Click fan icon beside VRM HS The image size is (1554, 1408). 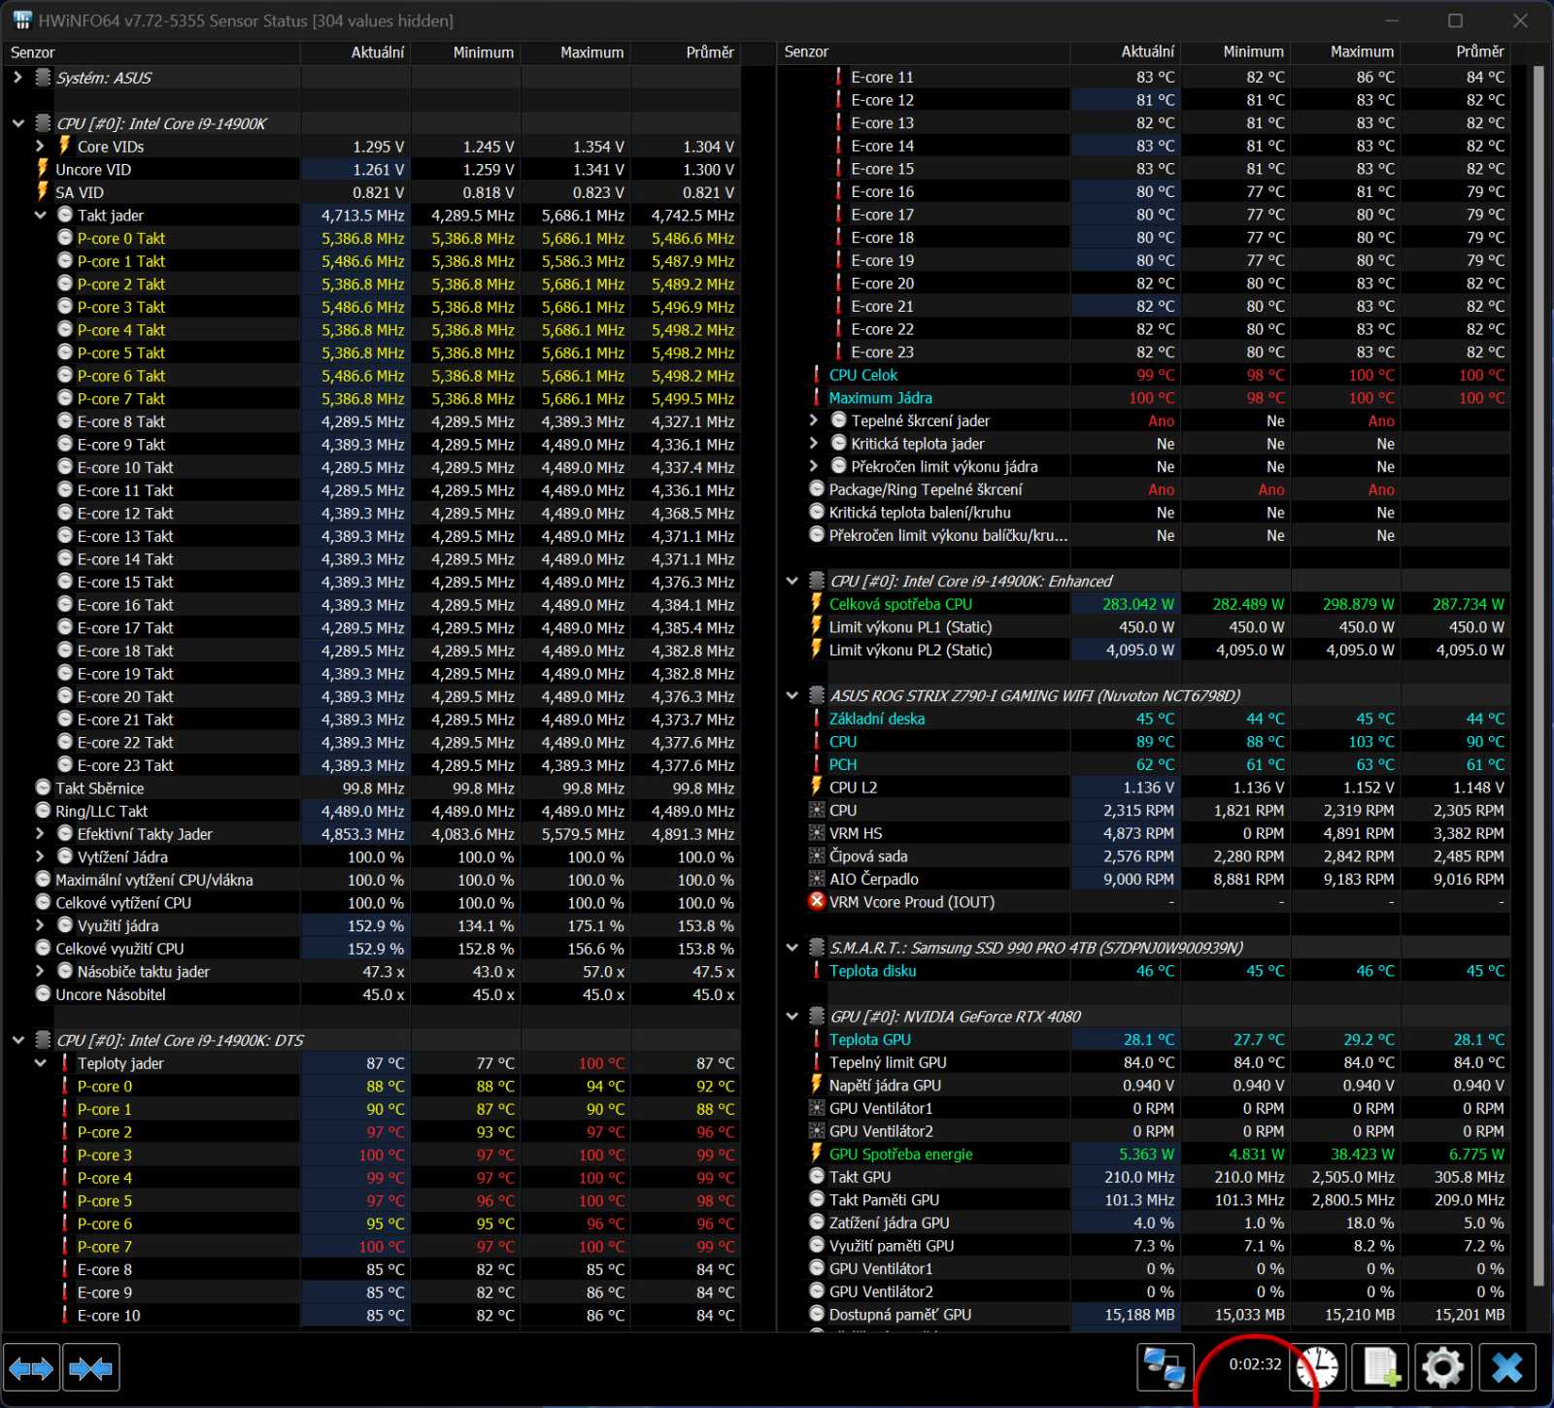coord(817,833)
